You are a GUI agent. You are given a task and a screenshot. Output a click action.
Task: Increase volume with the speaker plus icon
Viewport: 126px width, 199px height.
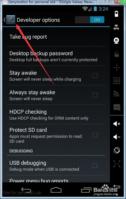click(117, 124)
